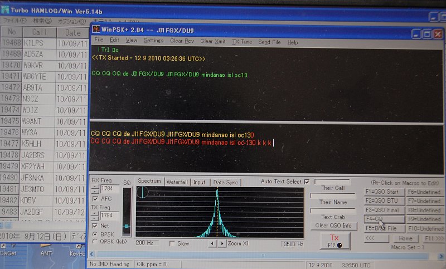
Task: Click the F5=Brag File macro button
Action: pos(384,228)
